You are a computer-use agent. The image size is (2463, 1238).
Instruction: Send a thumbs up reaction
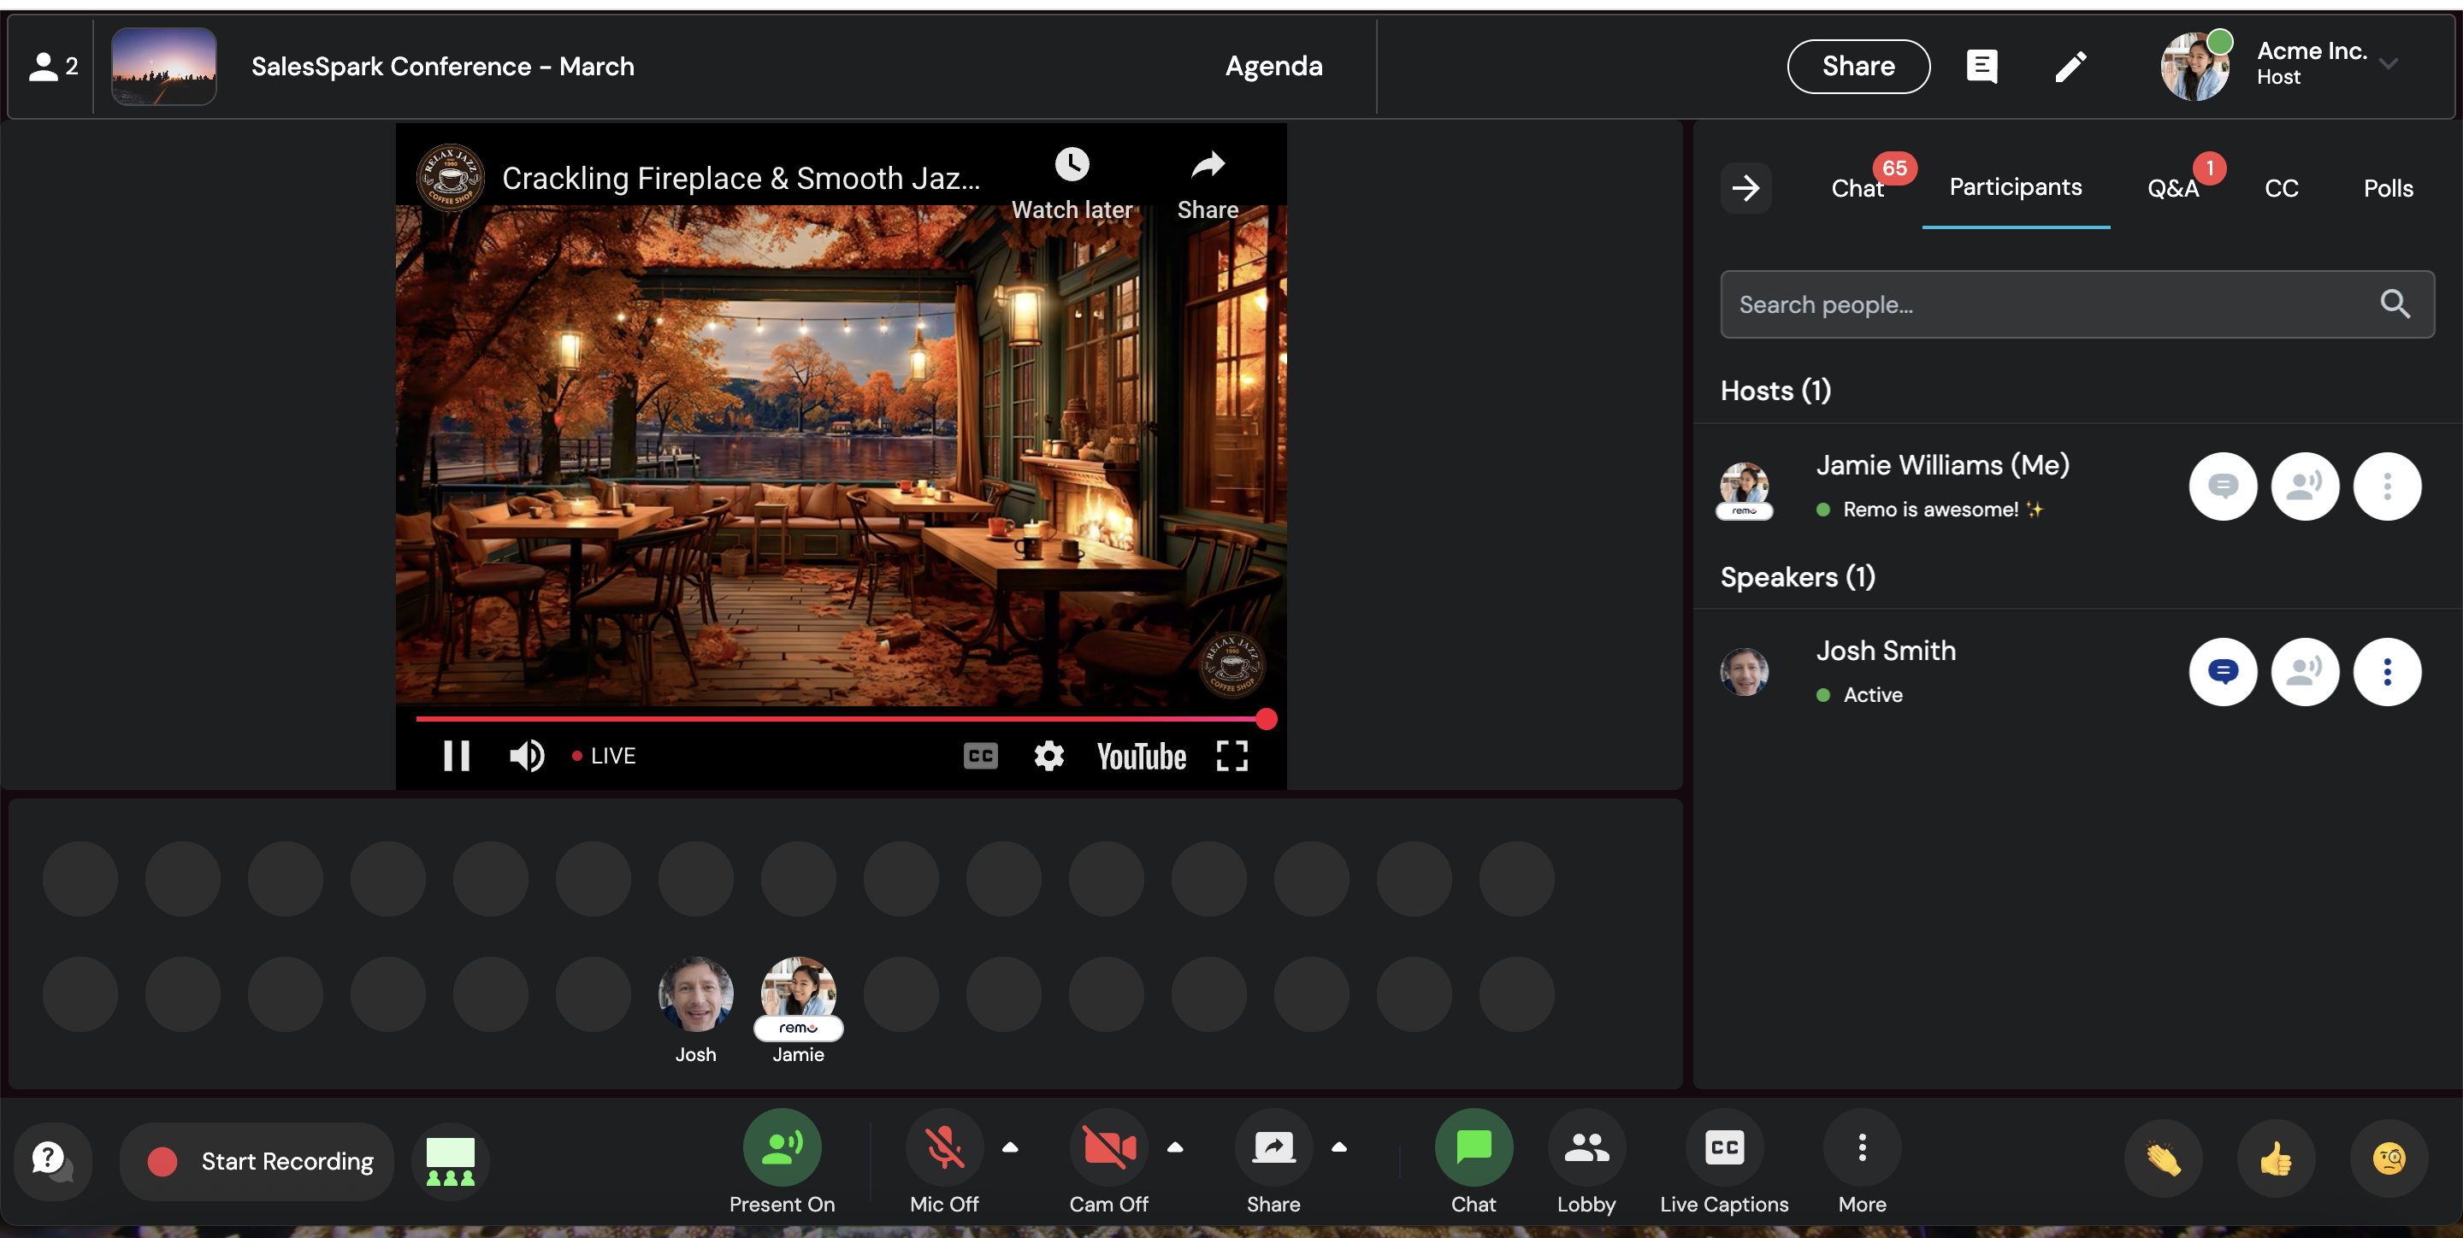point(2276,1159)
